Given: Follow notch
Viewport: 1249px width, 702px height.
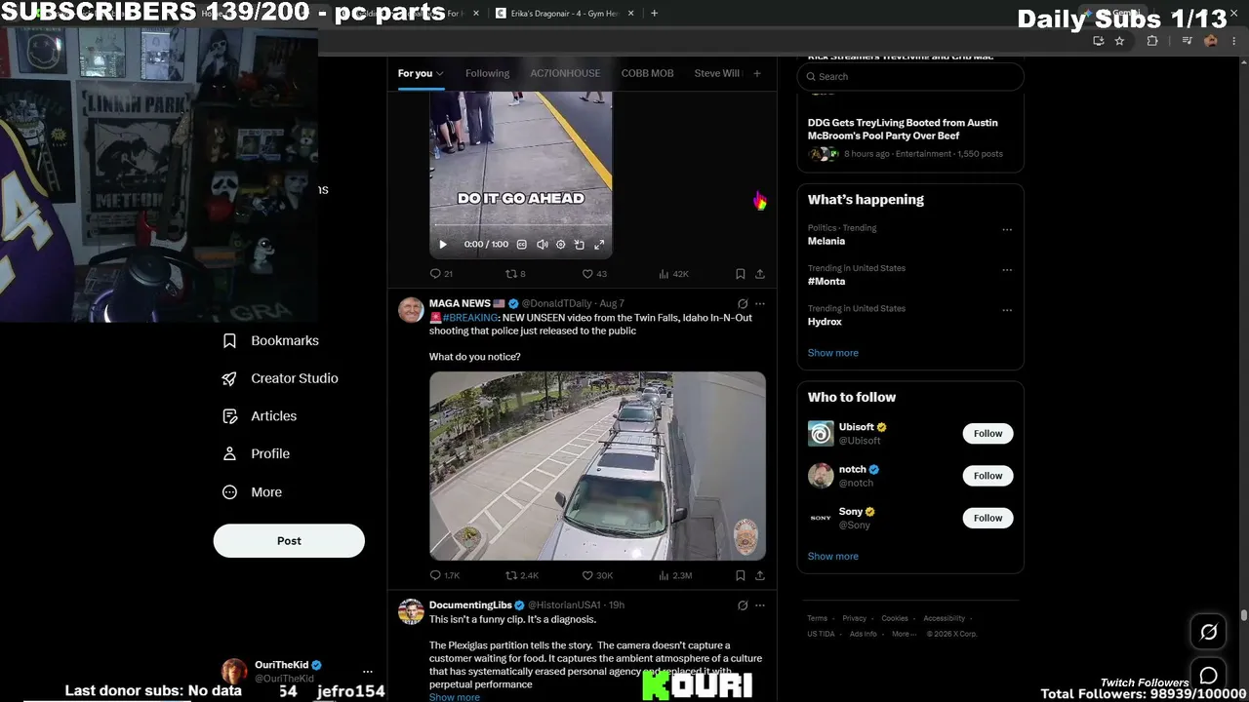Looking at the screenshot, I should tap(987, 476).
